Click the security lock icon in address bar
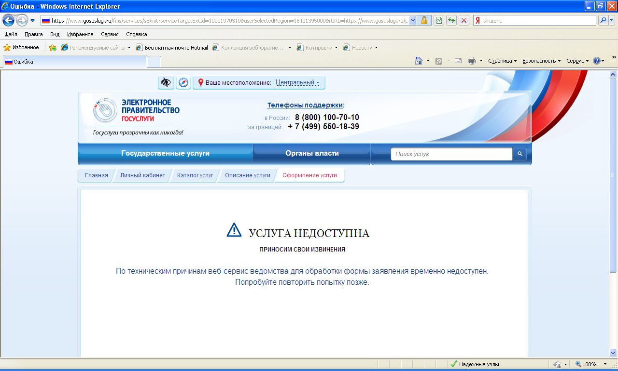Image resolution: width=618 pixels, height=371 pixels. tap(424, 20)
